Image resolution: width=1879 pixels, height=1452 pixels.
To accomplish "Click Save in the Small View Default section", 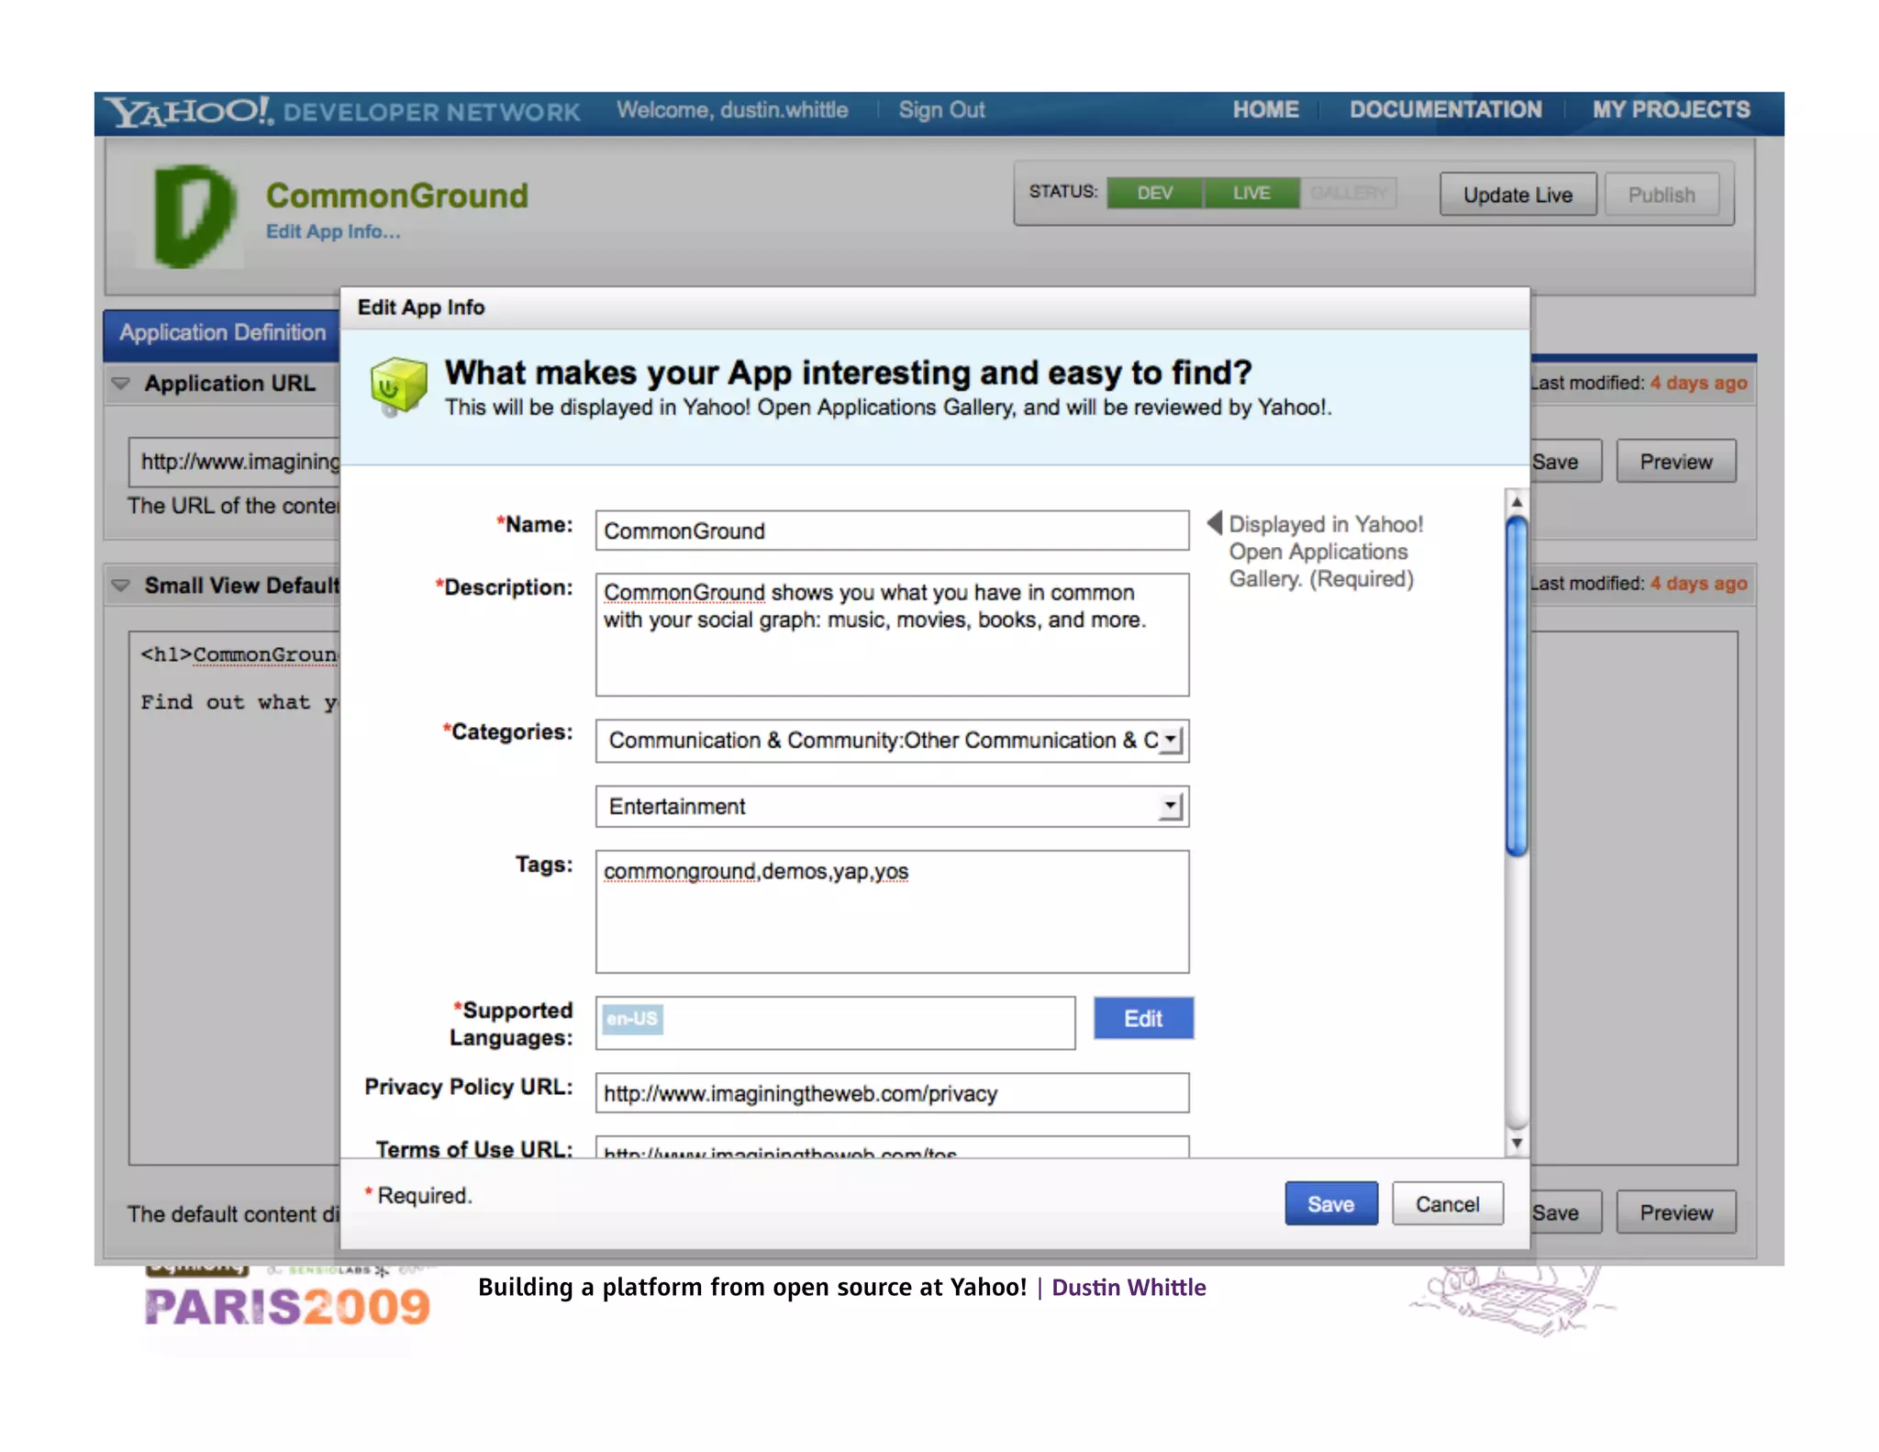I will tap(1564, 1212).
